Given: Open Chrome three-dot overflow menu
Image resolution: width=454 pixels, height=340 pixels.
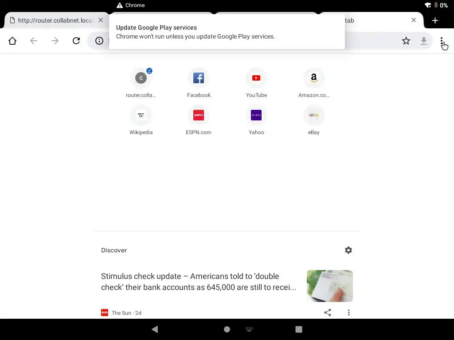Looking at the screenshot, I should point(442,41).
